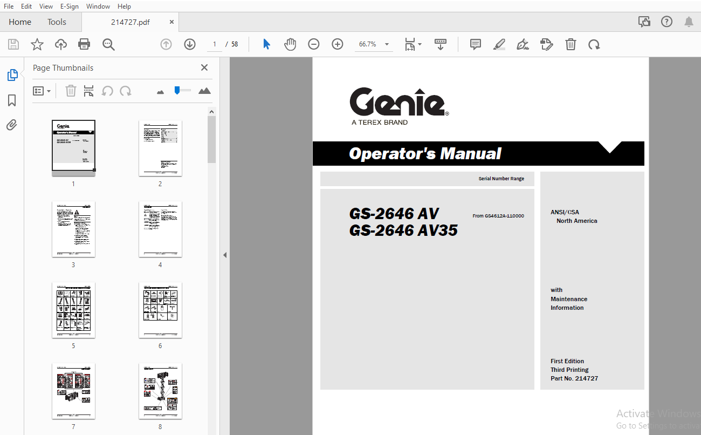Go to previous page arrow
The height and width of the screenshot is (435, 701).
click(x=166, y=44)
